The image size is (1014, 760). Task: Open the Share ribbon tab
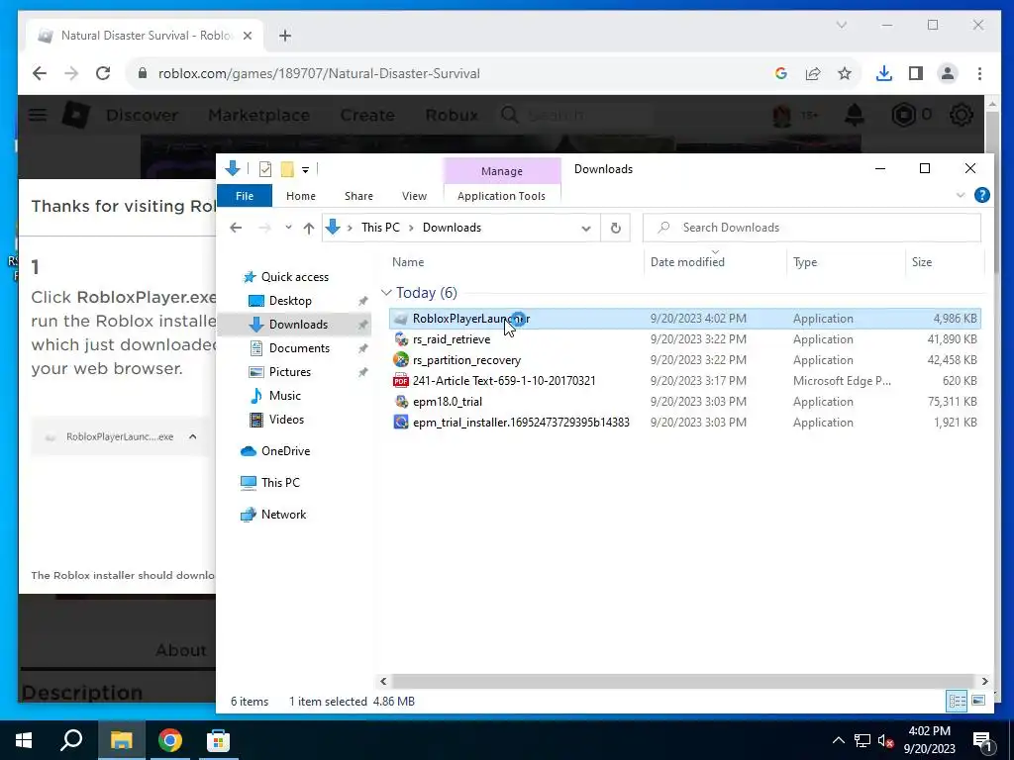(x=358, y=196)
